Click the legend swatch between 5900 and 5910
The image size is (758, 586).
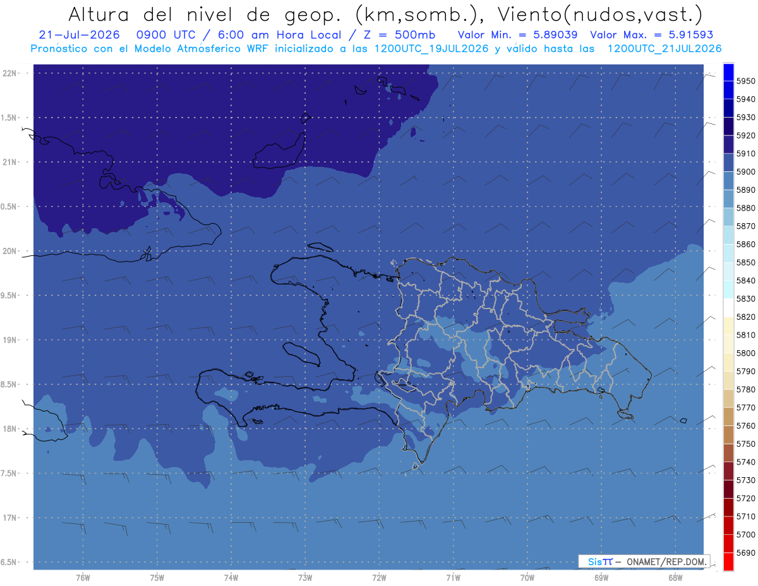(x=728, y=162)
